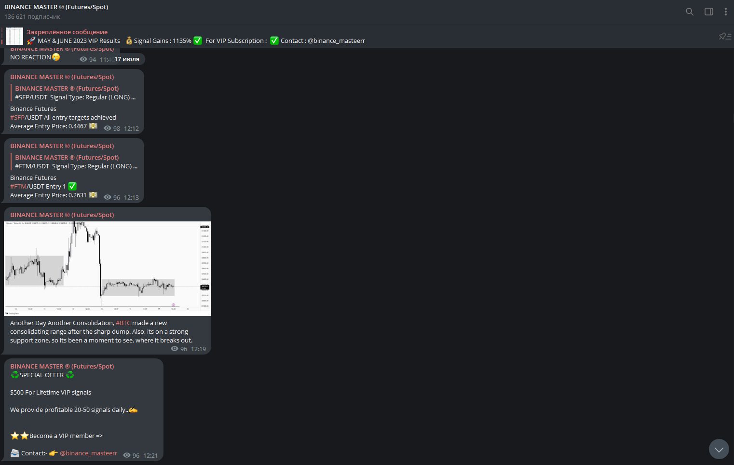Click 'NO REACTION' message text
Viewport: 734px width, 465px height.
pos(30,57)
